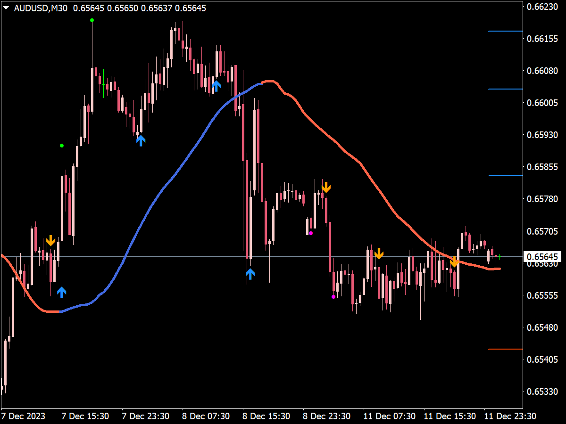Open the chart menu triangle beside AUDUSD,M30
The height and width of the screenshot is (424, 566).
(x=7, y=8)
